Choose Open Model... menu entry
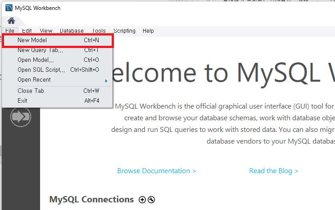Screen dimensions: 335x210 pos(58,60)
